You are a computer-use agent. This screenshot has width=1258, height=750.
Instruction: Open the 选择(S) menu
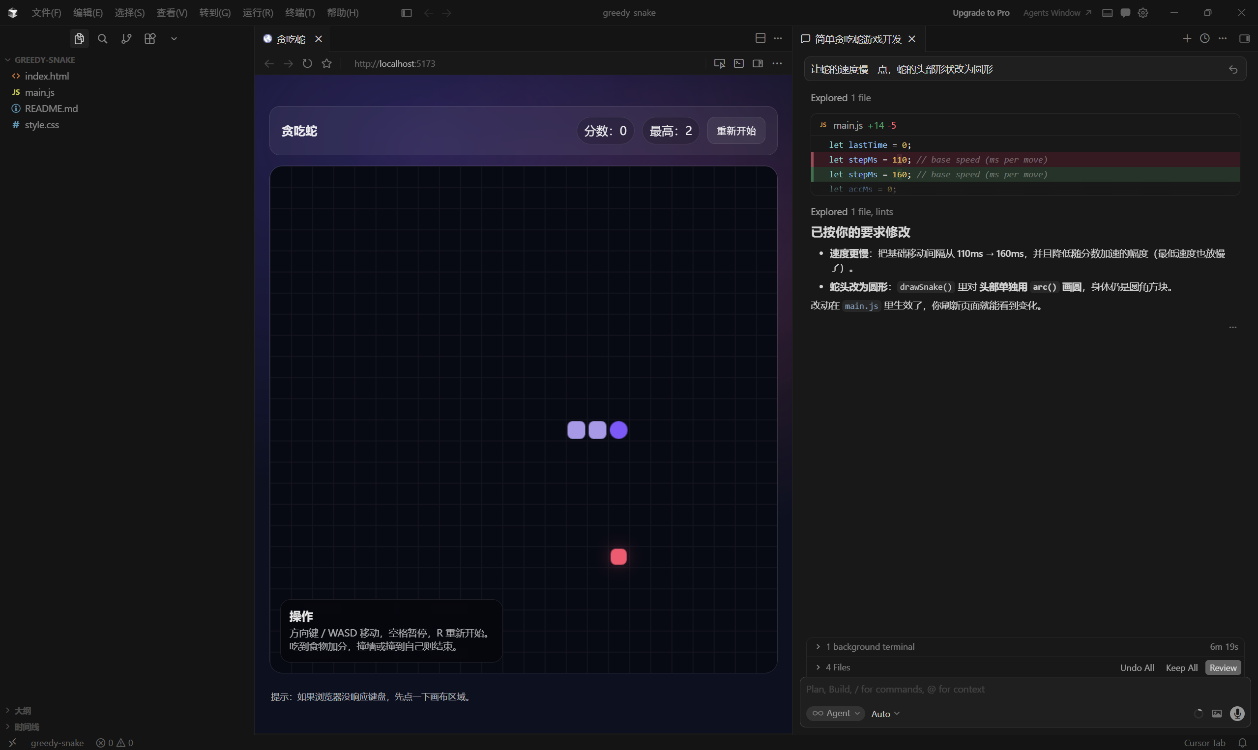coord(129,13)
